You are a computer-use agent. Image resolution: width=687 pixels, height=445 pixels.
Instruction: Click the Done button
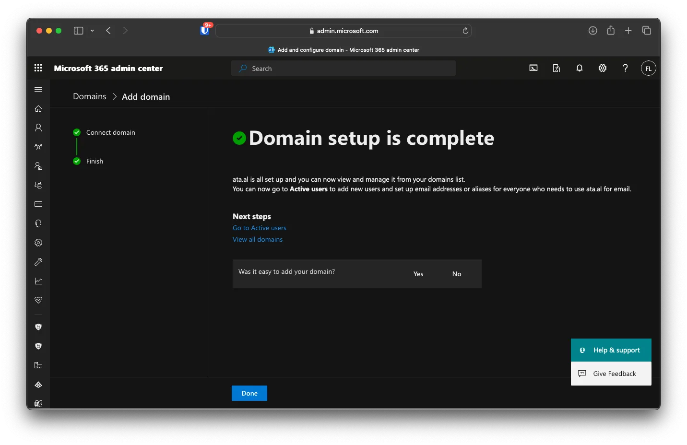click(x=249, y=393)
